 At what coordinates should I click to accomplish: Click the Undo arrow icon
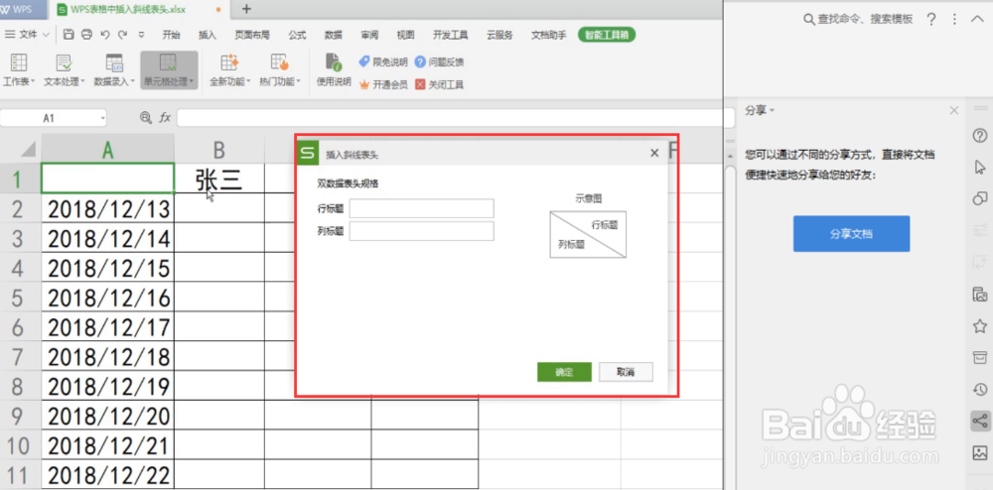[x=105, y=35]
